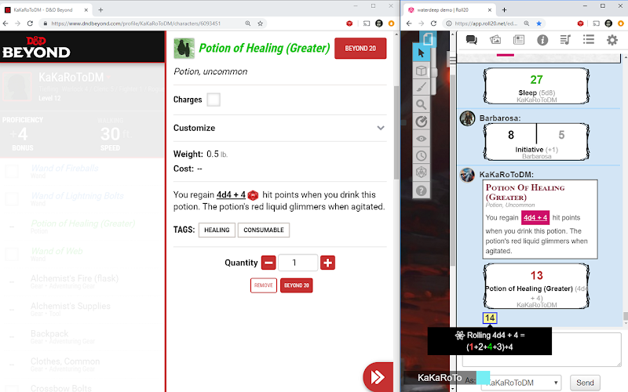
Task: Reload the D&D Beyond browser page
Action: (30, 24)
